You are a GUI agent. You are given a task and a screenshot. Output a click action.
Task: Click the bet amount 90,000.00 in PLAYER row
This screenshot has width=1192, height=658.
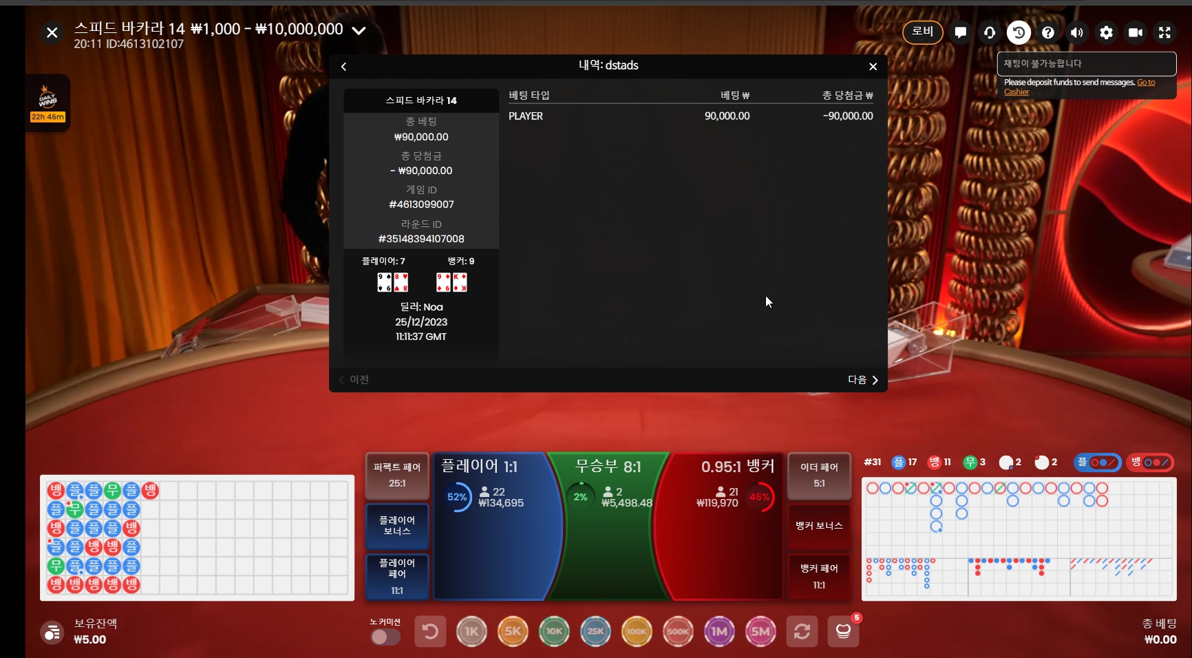point(727,116)
